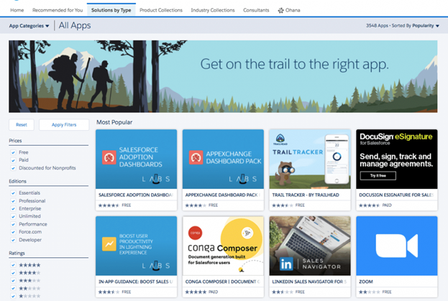Toggle the Paid price checkbox

click(x=13, y=160)
